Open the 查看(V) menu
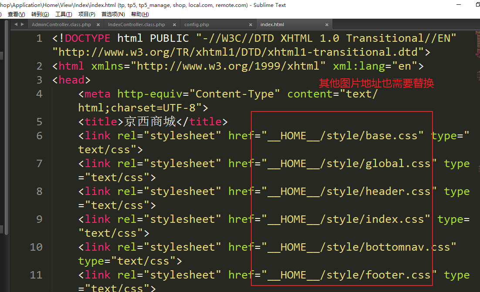The image size is (480, 292). pos(16,14)
